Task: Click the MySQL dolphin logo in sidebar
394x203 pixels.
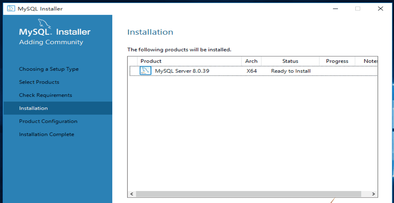Action: point(44,24)
